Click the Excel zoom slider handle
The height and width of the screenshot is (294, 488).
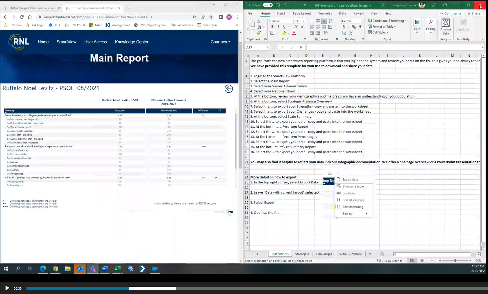tap(455, 261)
